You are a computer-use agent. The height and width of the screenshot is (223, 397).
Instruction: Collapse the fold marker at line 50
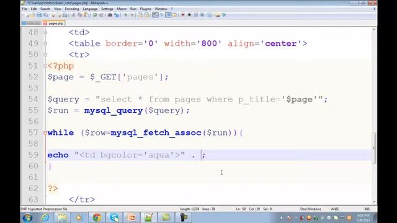(45, 55)
